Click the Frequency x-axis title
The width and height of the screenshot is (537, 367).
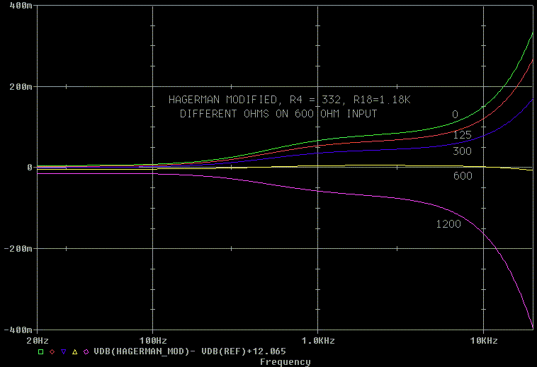coord(285,362)
